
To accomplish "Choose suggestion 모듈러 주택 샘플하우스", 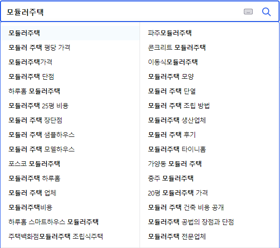I will click(x=42, y=135).
